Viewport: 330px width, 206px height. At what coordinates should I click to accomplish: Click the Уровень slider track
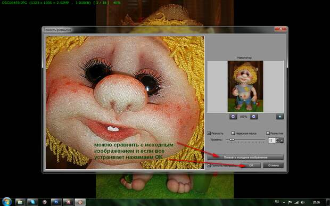click(x=245, y=139)
